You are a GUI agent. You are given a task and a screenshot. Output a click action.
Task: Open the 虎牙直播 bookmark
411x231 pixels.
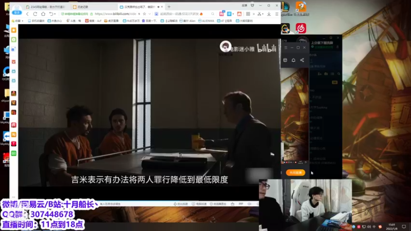tap(112, 21)
